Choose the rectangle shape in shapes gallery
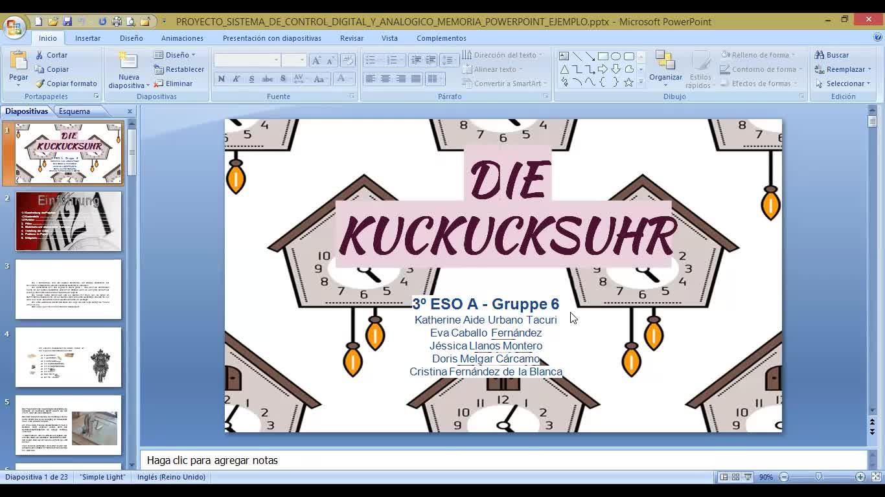The height and width of the screenshot is (497, 885). pos(603,56)
